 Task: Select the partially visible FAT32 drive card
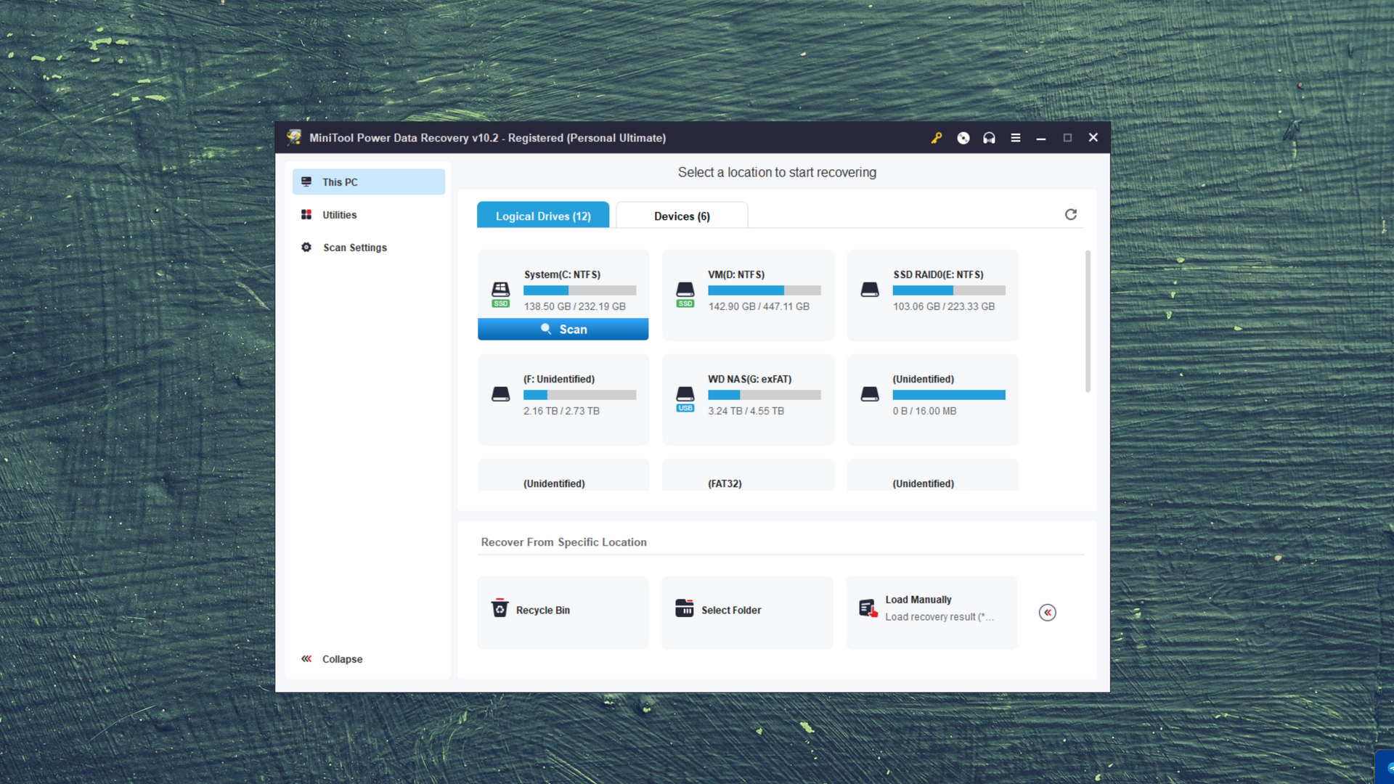(748, 475)
